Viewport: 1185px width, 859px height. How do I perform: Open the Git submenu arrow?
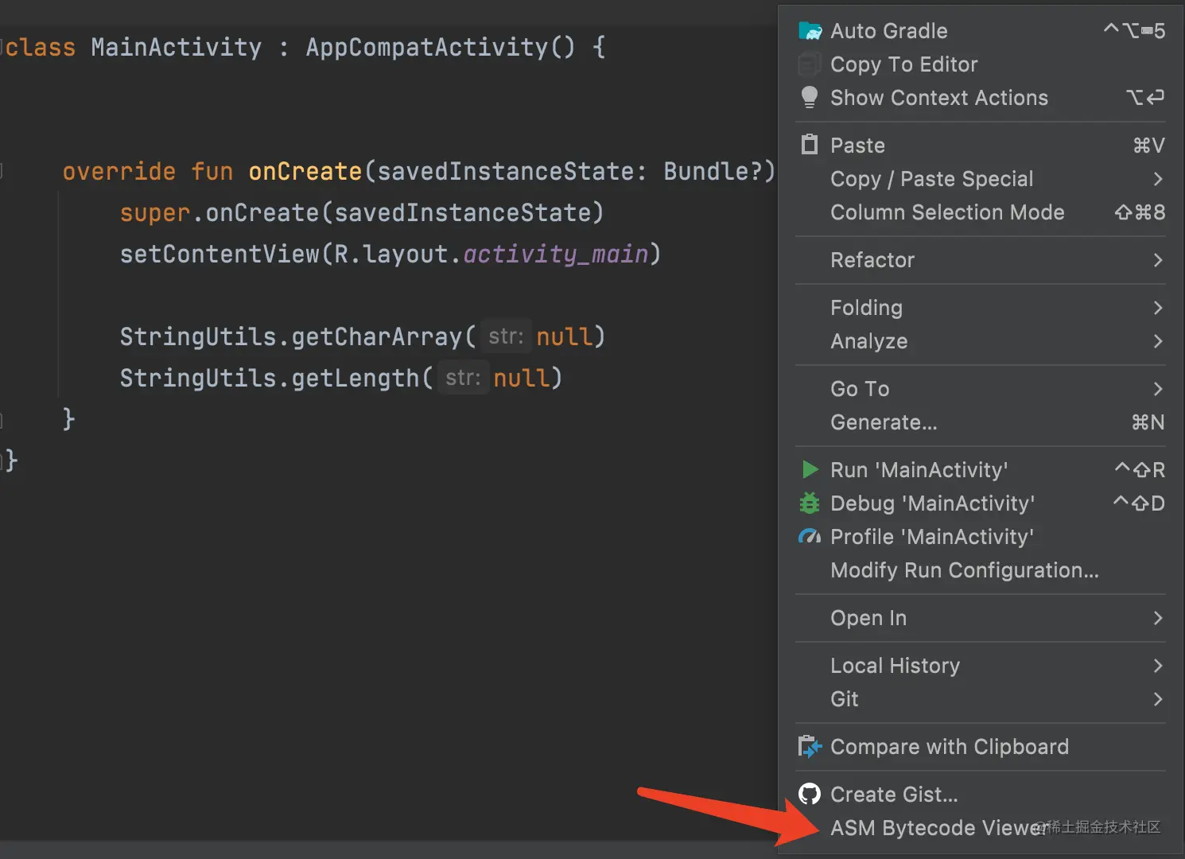click(1157, 699)
